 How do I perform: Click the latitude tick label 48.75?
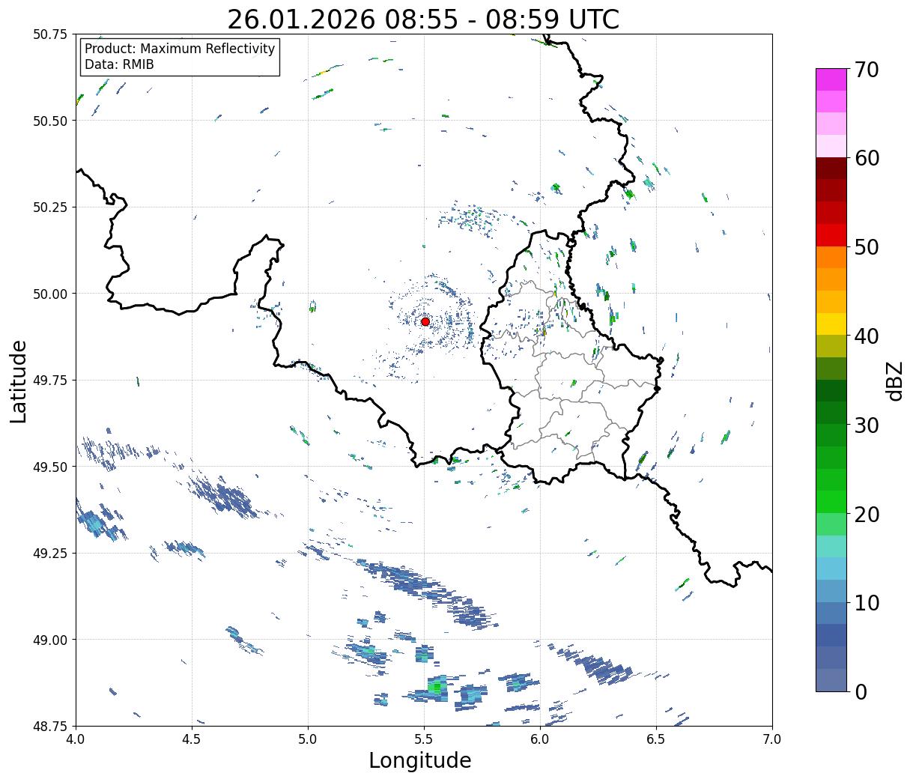[50, 726]
